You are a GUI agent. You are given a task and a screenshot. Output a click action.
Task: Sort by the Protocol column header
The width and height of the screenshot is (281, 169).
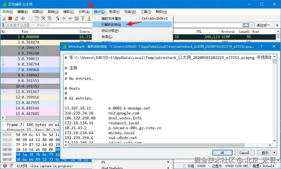(x=229, y=32)
